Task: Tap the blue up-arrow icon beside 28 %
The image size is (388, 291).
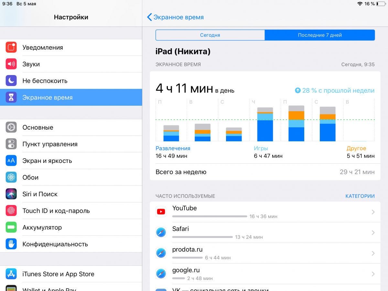Action: (x=298, y=91)
